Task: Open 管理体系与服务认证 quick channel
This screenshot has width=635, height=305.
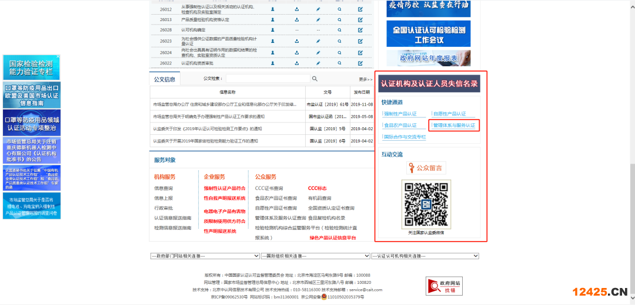Action: click(453, 126)
